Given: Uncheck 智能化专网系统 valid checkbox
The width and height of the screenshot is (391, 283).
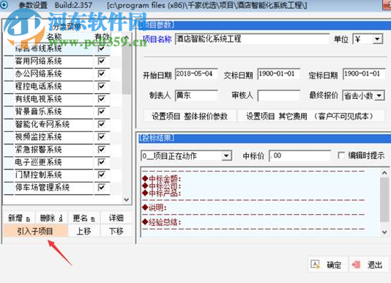Looking at the screenshot, I should point(101,124).
